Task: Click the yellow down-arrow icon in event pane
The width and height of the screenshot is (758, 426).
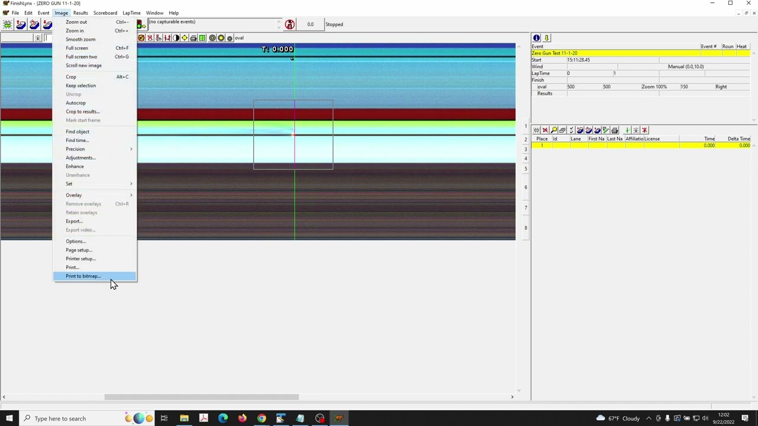Action: pos(547,38)
